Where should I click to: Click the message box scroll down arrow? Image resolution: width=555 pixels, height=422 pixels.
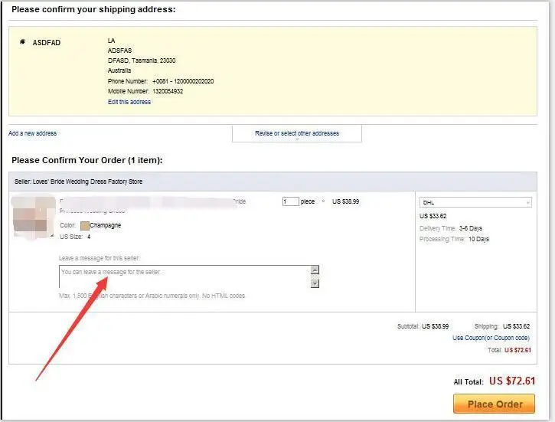click(x=315, y=283)
